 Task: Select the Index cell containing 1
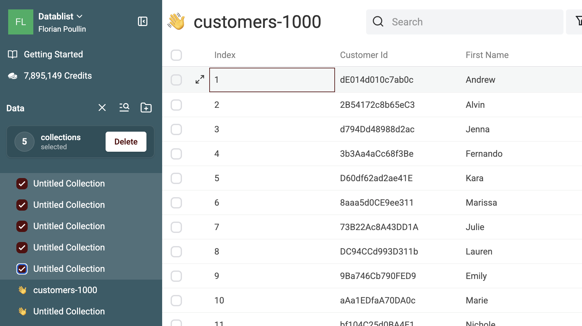click(x=272, y=80)
